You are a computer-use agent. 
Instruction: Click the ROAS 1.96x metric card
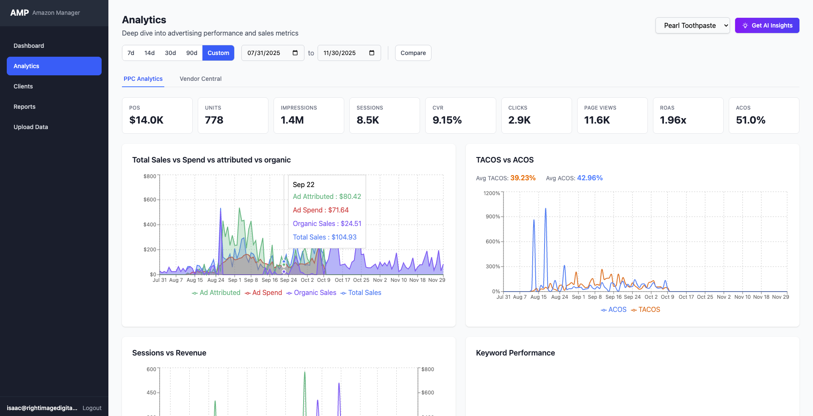point(688,116)
